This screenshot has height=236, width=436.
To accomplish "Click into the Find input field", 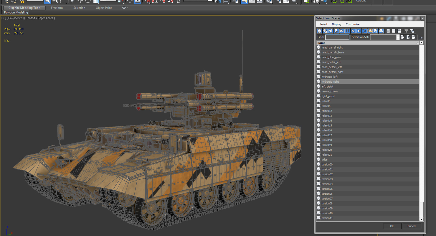I will pyautogui.click(x=337, y=37).
